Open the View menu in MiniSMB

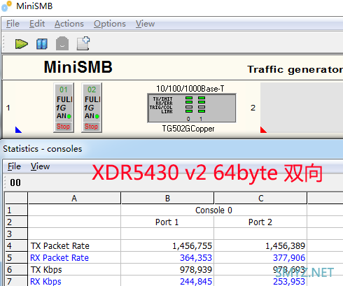[x=145, y=24]
